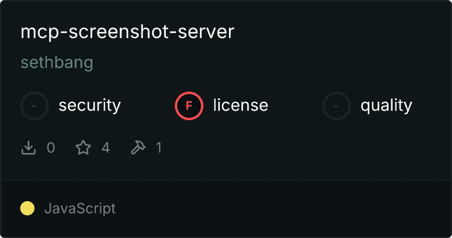Viewport: 452px width, 238px height.
Task: Click the dash inside security circle
Action: (x=34, y=106)
